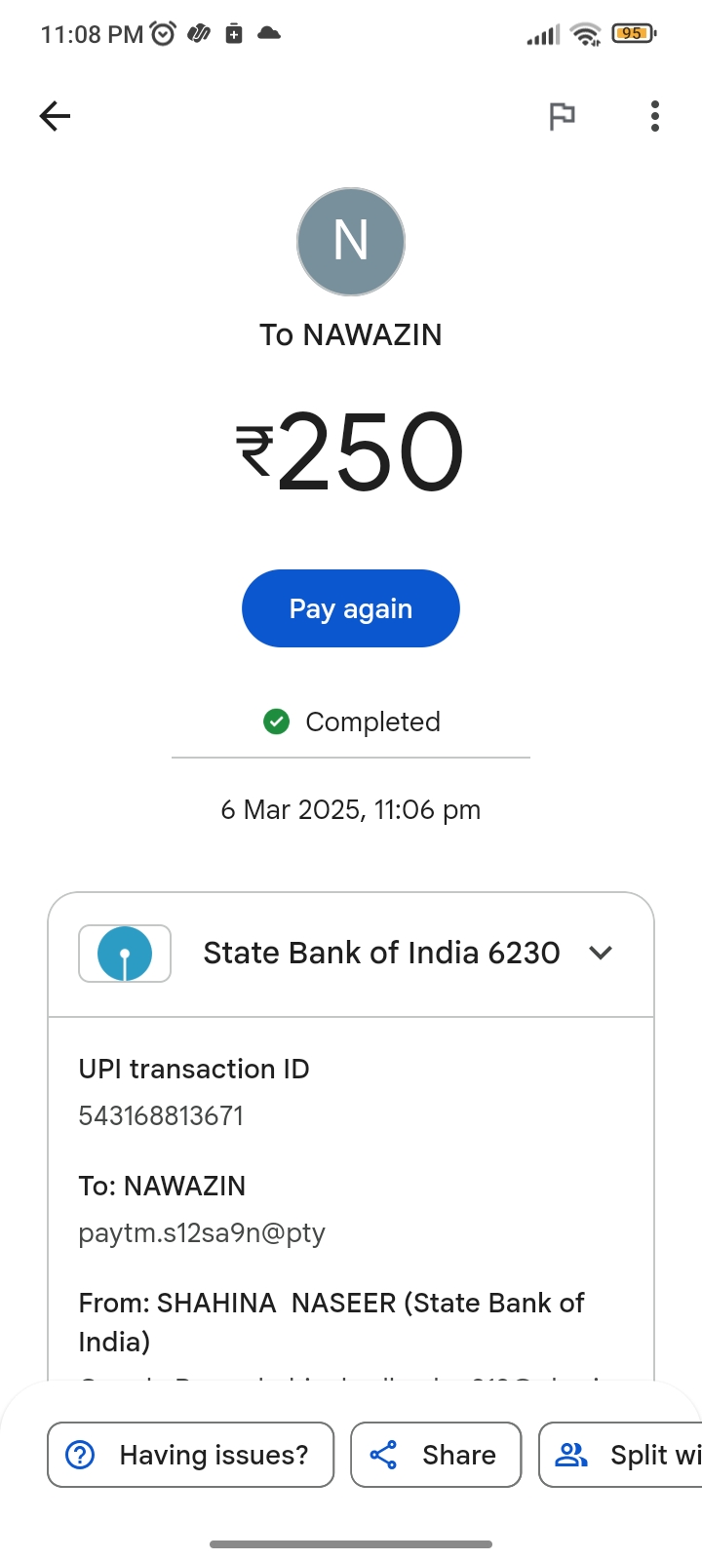This screenshot has height=1560, width=702.
Task: Tap the flag report icon
Action: 562,116
